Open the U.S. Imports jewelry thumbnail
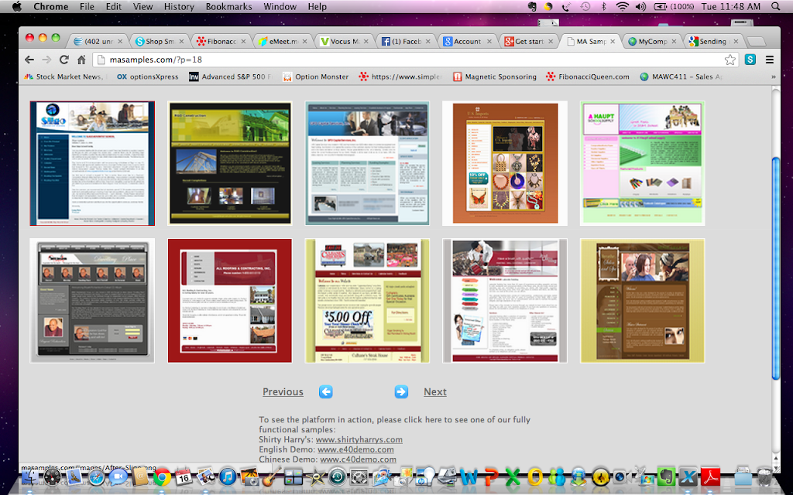Viewport: 793px width, 495px height. click(505, 163)
